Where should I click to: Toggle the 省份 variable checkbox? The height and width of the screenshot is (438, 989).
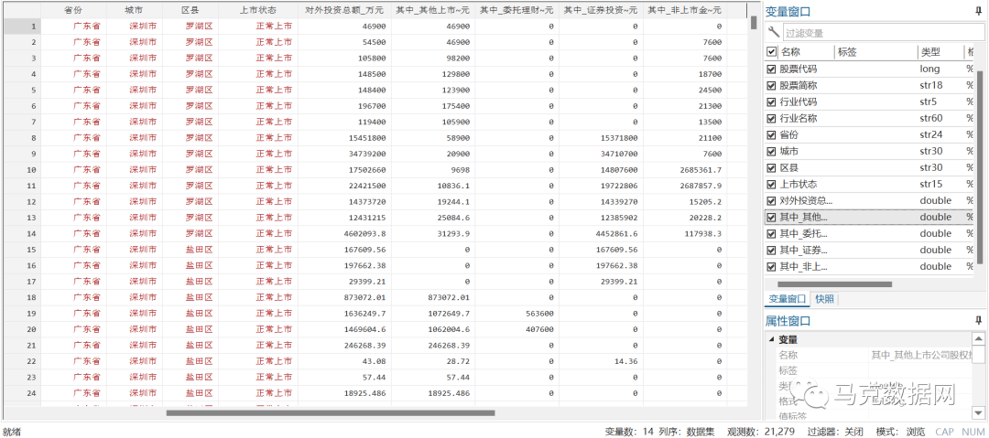(x=771, y=134)
